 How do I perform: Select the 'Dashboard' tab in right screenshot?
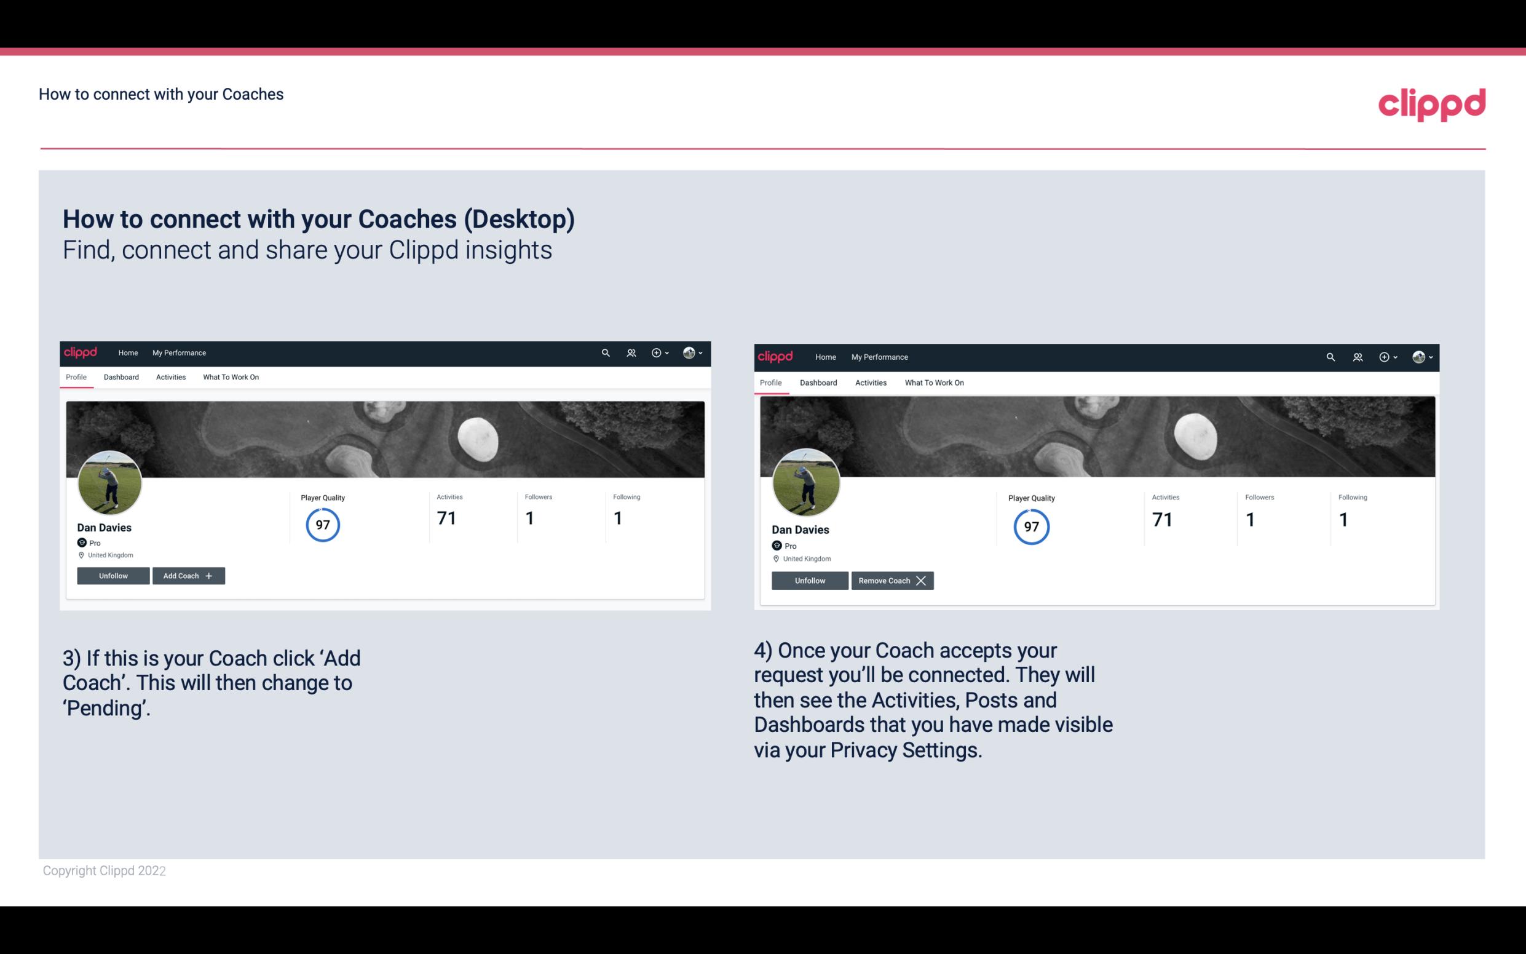pyautogui.click(x=817, y=383)
